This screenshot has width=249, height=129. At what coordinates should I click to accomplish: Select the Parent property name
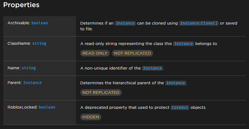[15, 83]
